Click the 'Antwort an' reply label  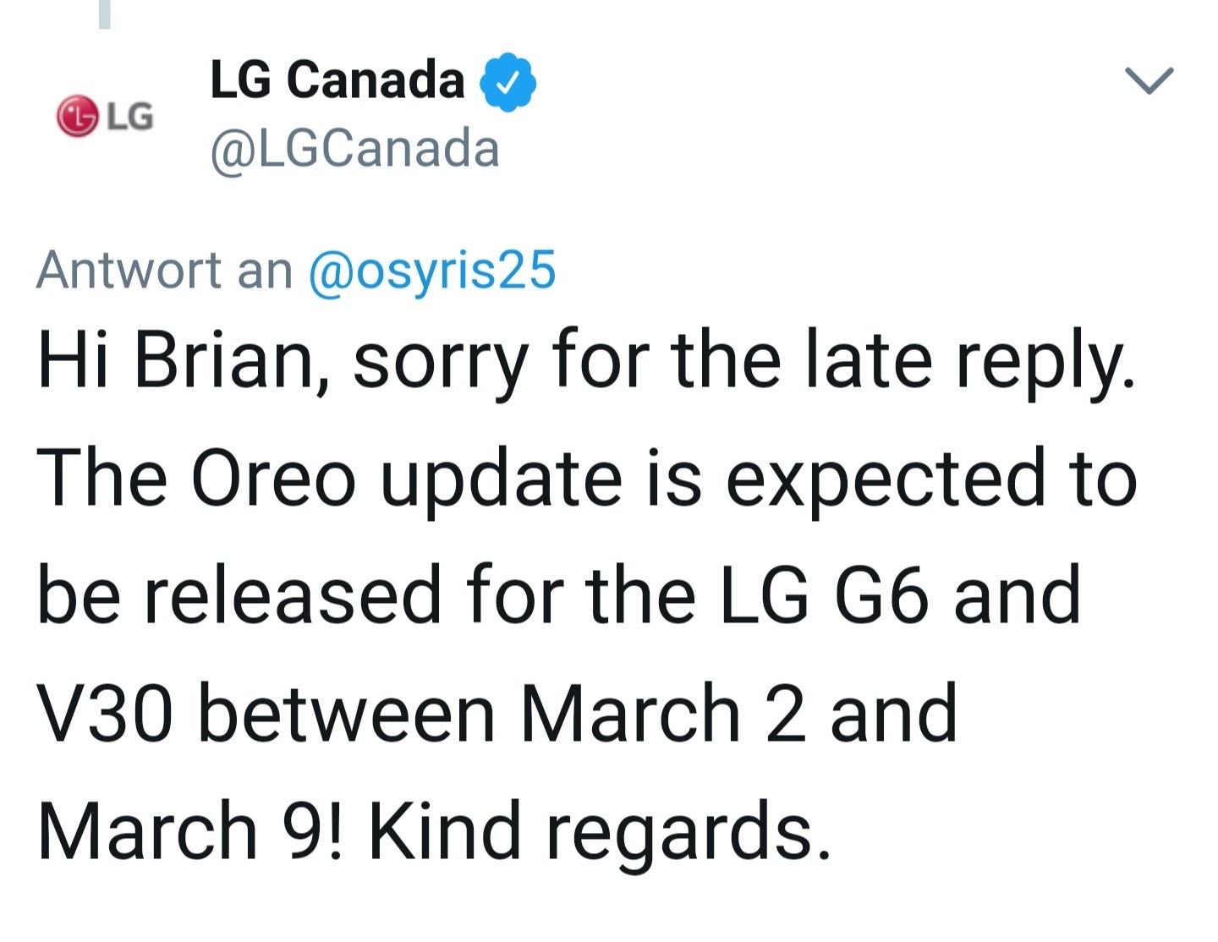(x=165, y=271)
